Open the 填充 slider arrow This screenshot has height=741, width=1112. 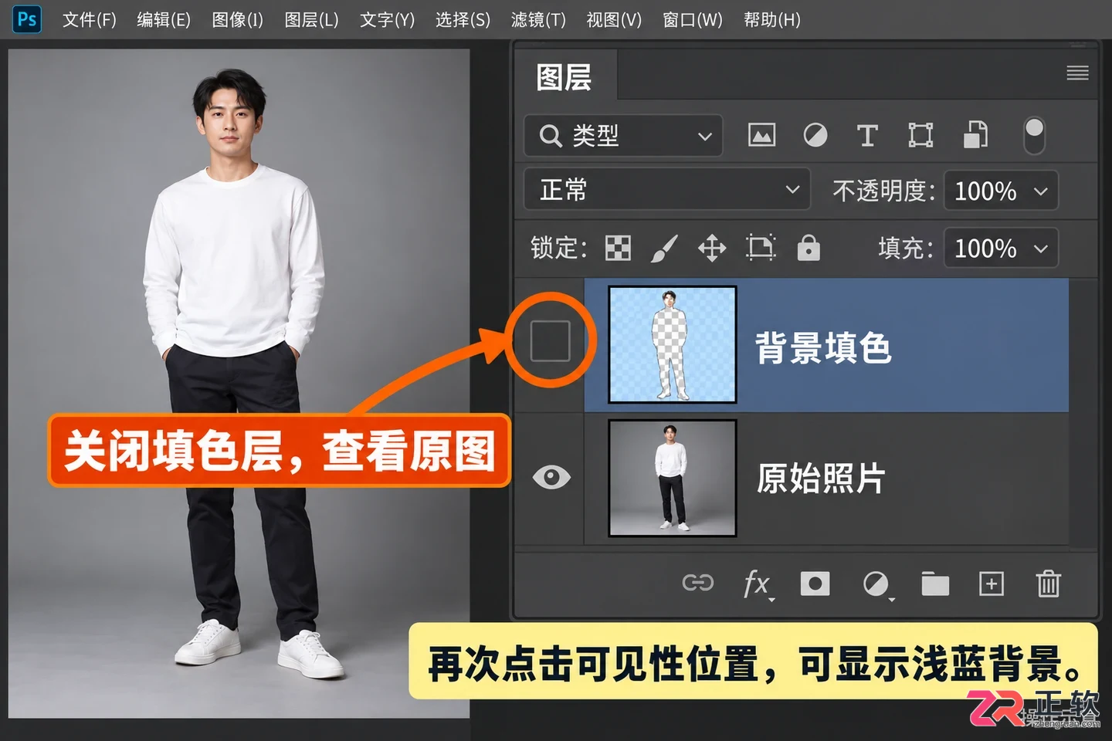(x=1041, y=249)
